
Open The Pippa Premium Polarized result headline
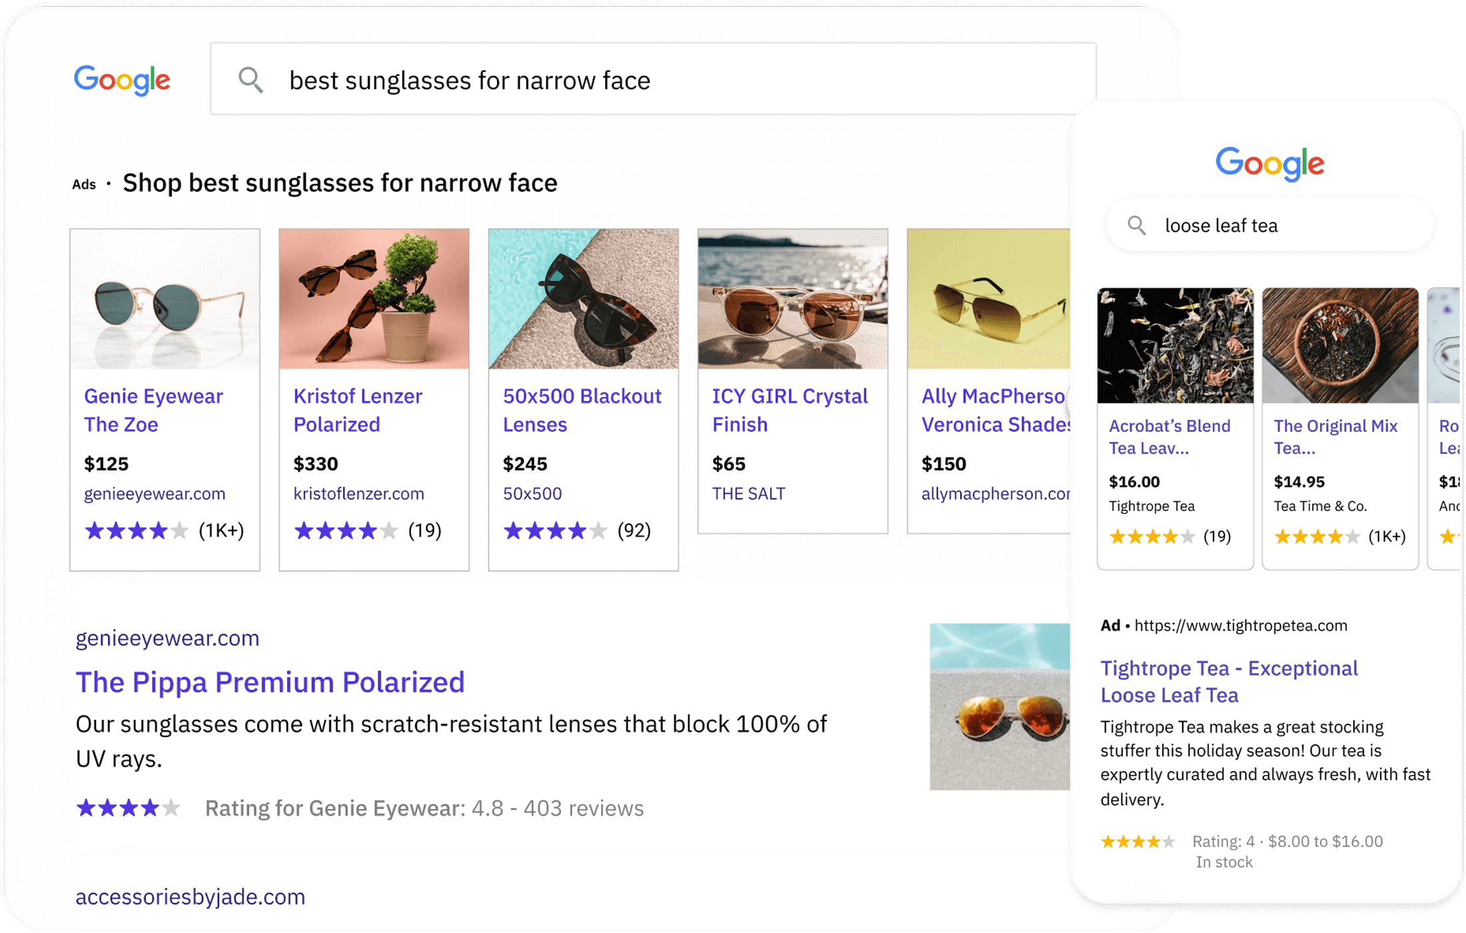tap(270, 682)
